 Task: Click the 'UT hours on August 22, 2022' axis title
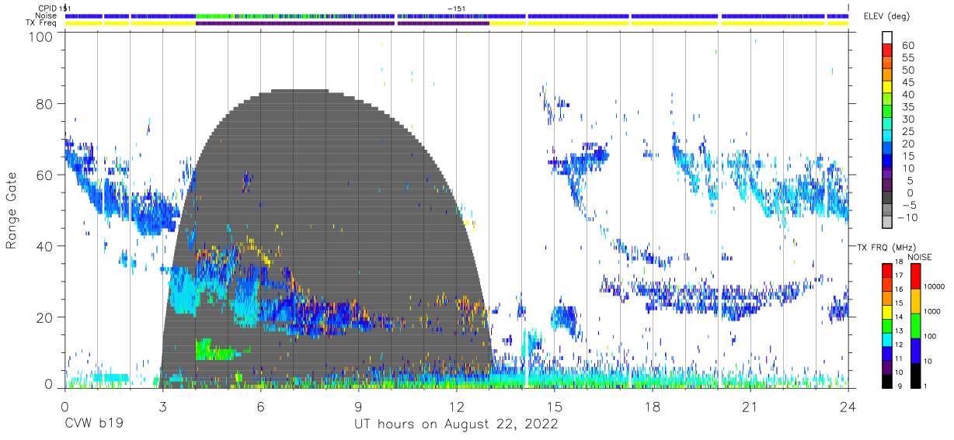pos(456,424)
